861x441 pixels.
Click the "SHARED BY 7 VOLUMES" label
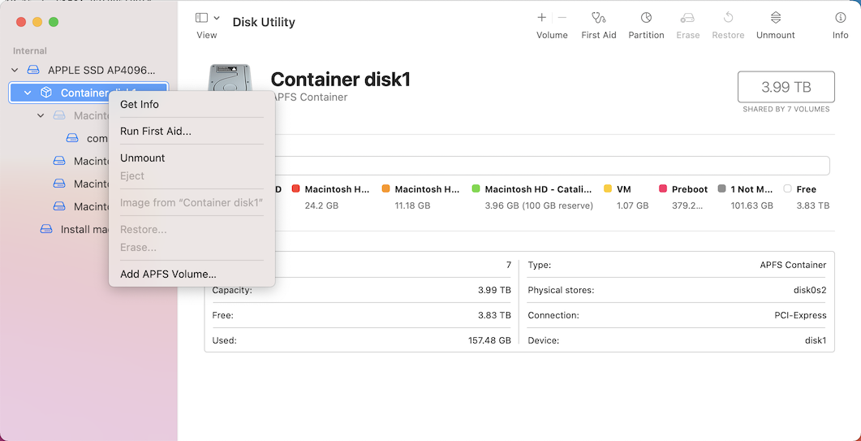tap(786, 110)
